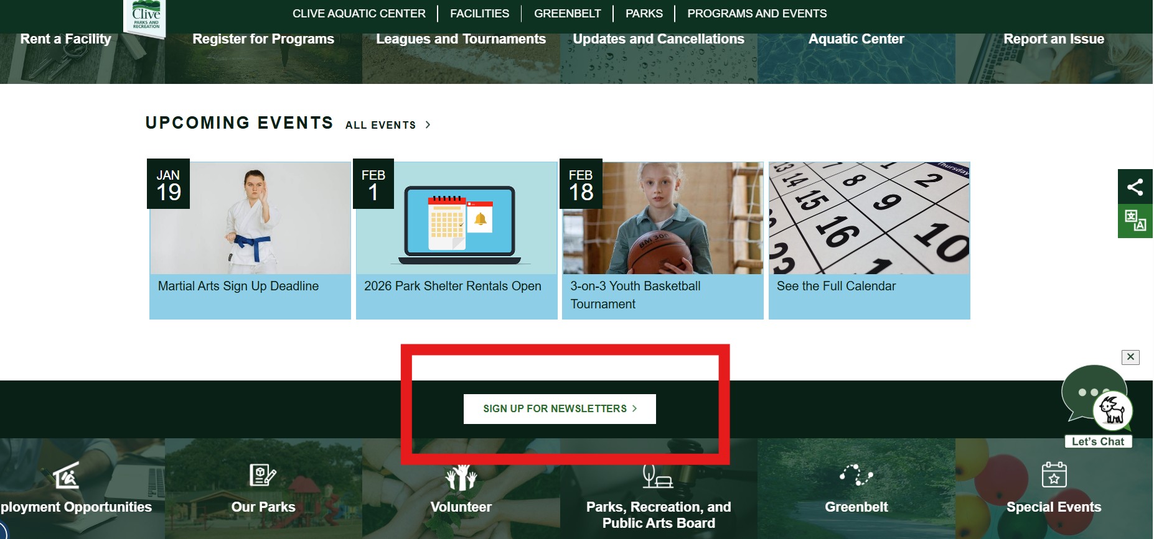
Task: Click Sign Up for Newsletters button
Action: (560, 408)
